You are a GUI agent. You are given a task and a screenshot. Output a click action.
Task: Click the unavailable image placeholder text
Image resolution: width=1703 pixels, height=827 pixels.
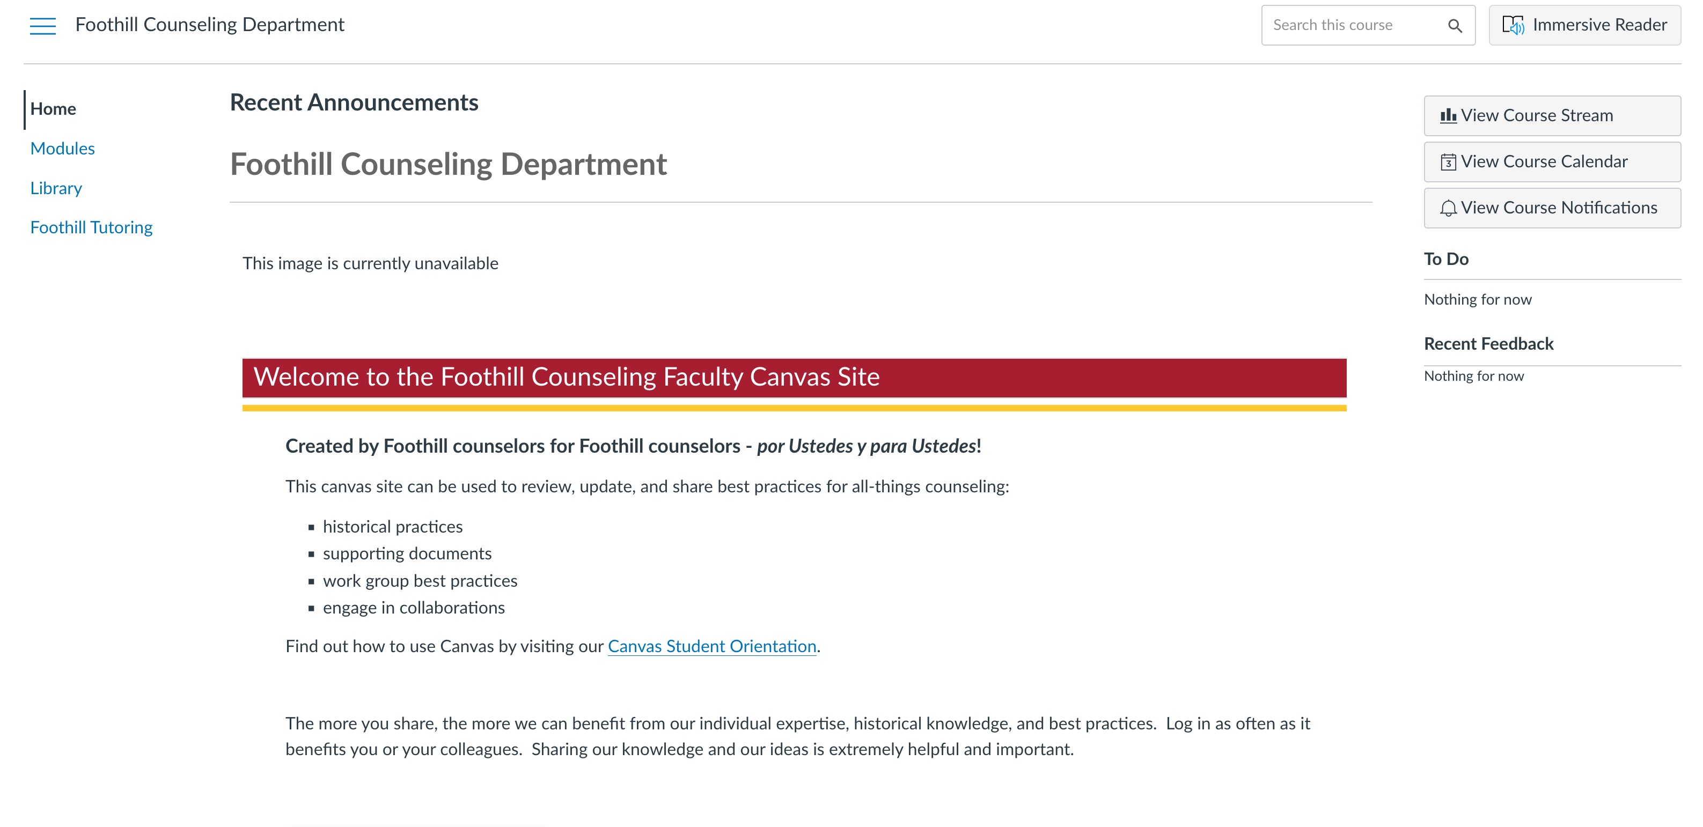click(370, 263)
